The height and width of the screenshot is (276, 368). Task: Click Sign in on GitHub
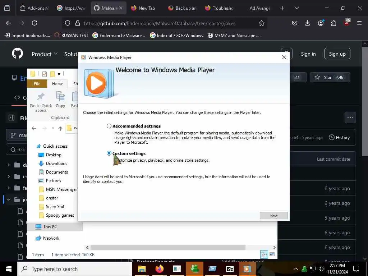tap(308, 54)
